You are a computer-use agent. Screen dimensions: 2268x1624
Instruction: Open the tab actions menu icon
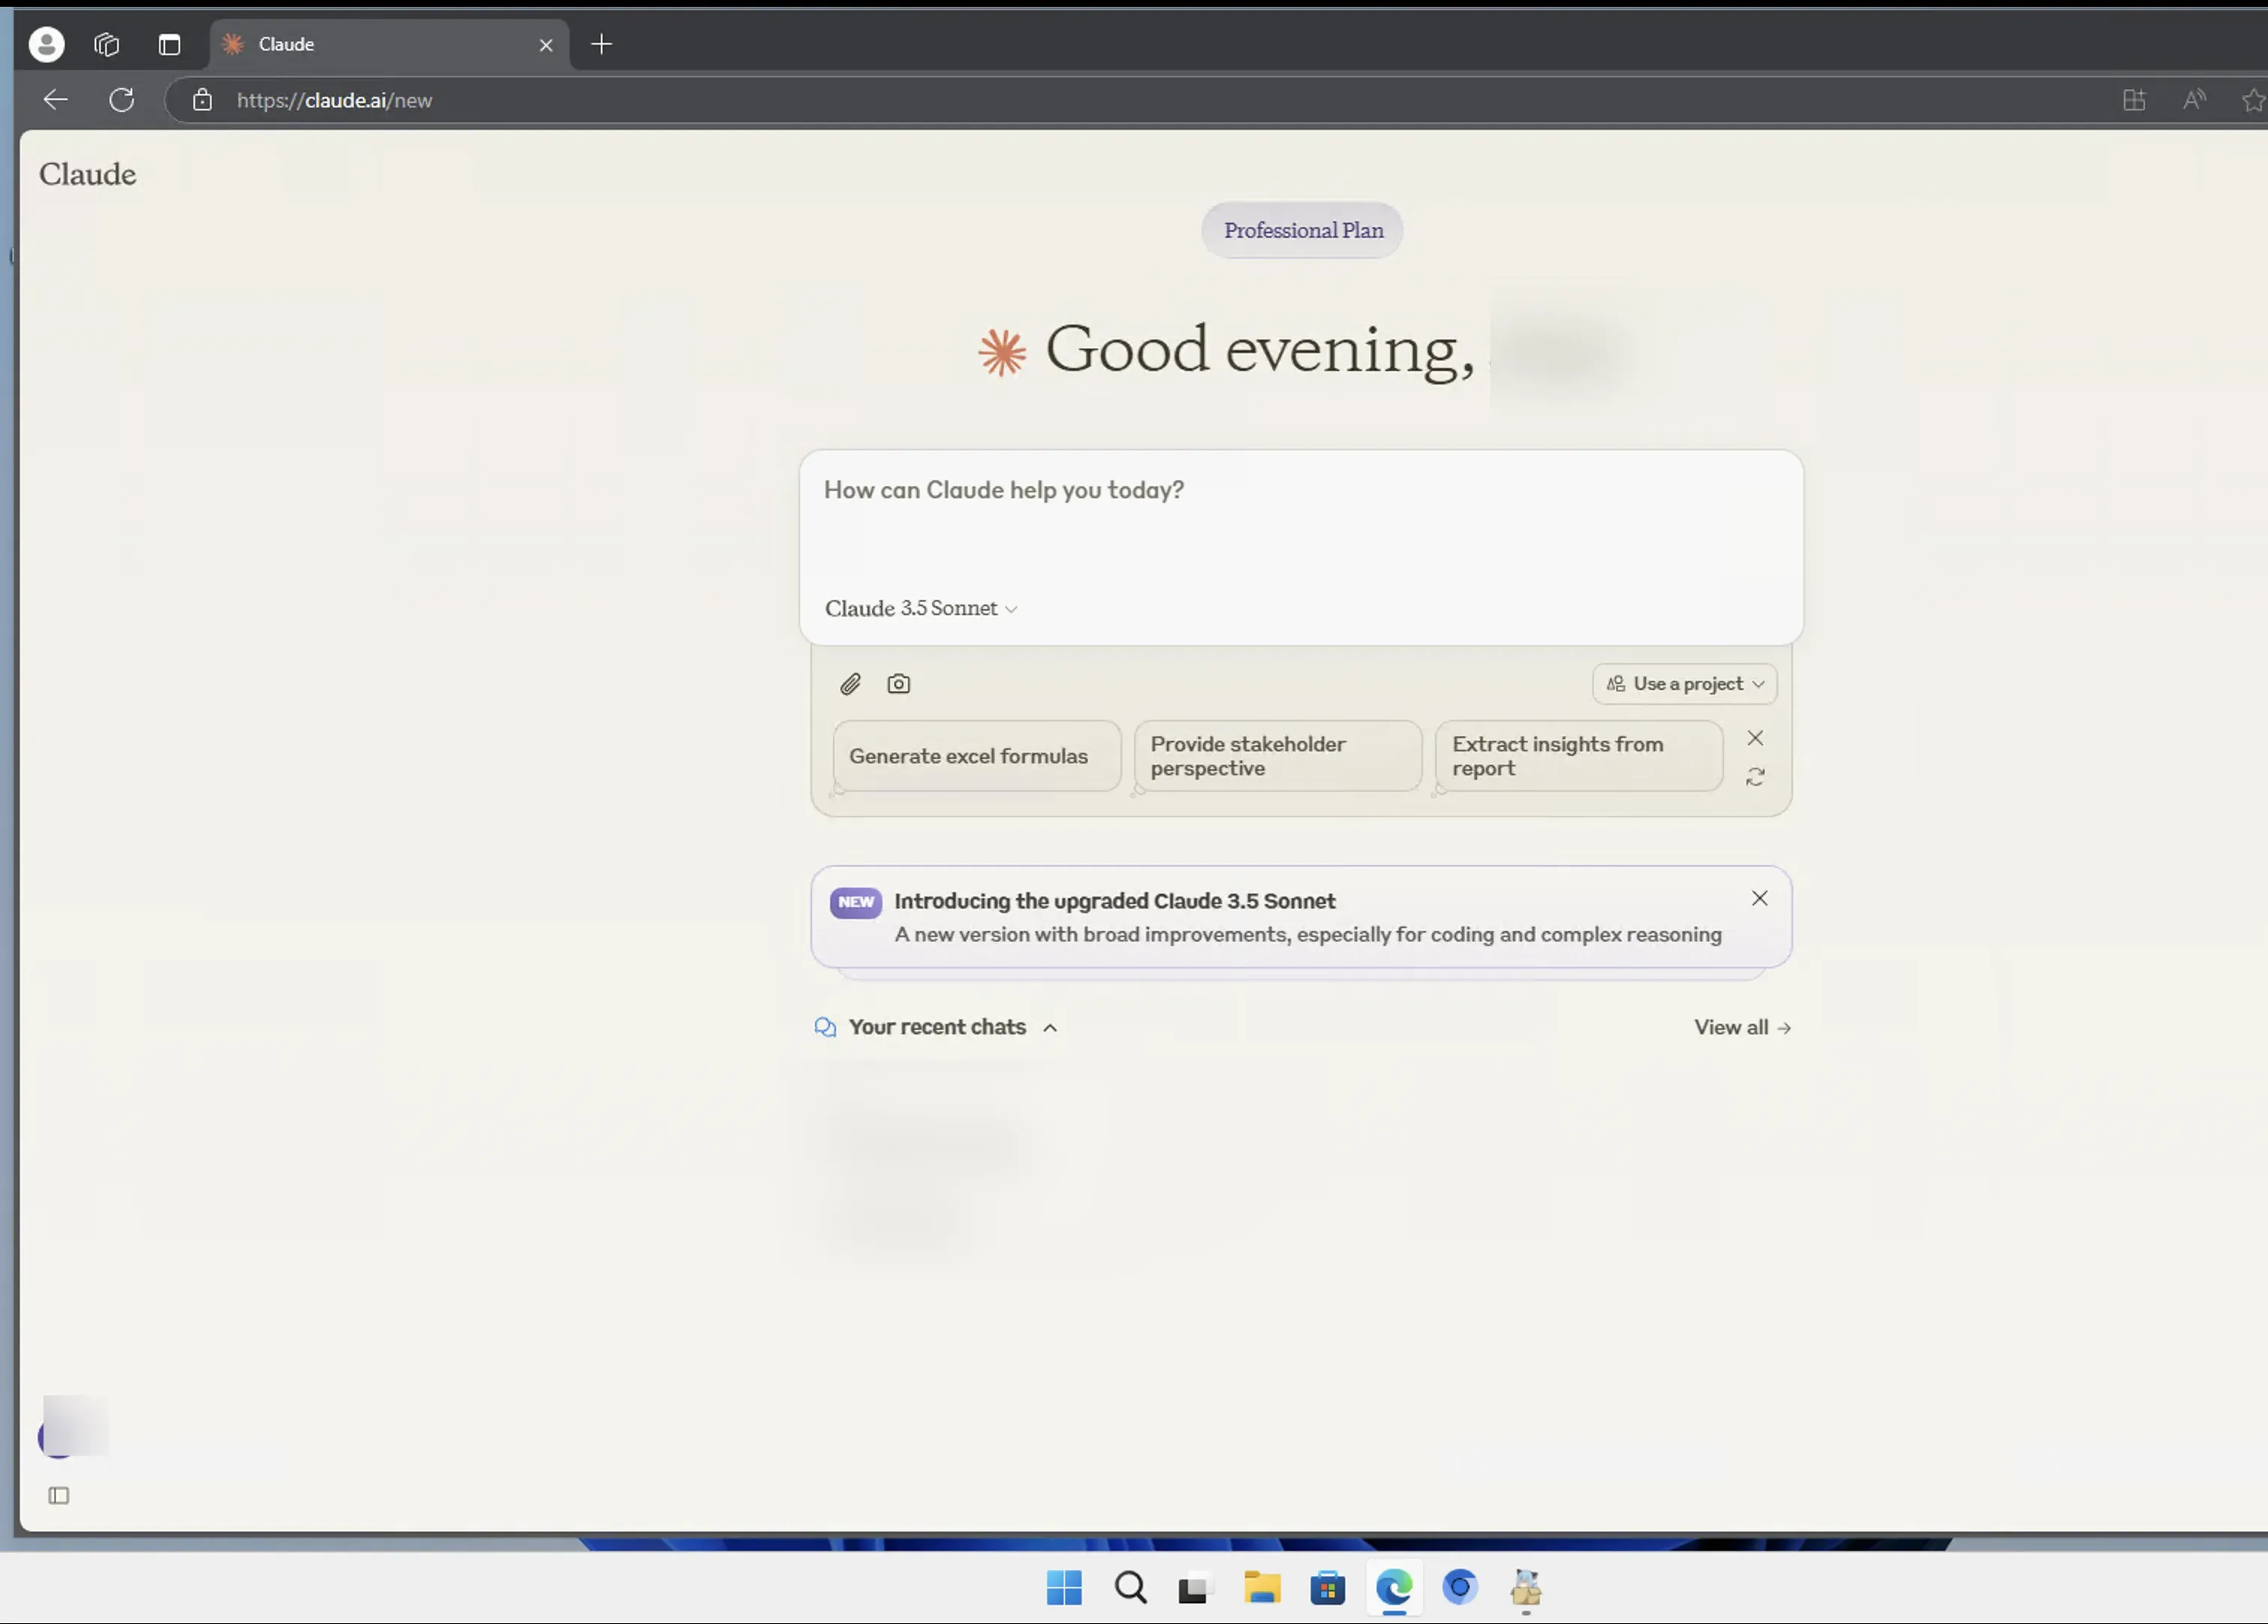169,44
